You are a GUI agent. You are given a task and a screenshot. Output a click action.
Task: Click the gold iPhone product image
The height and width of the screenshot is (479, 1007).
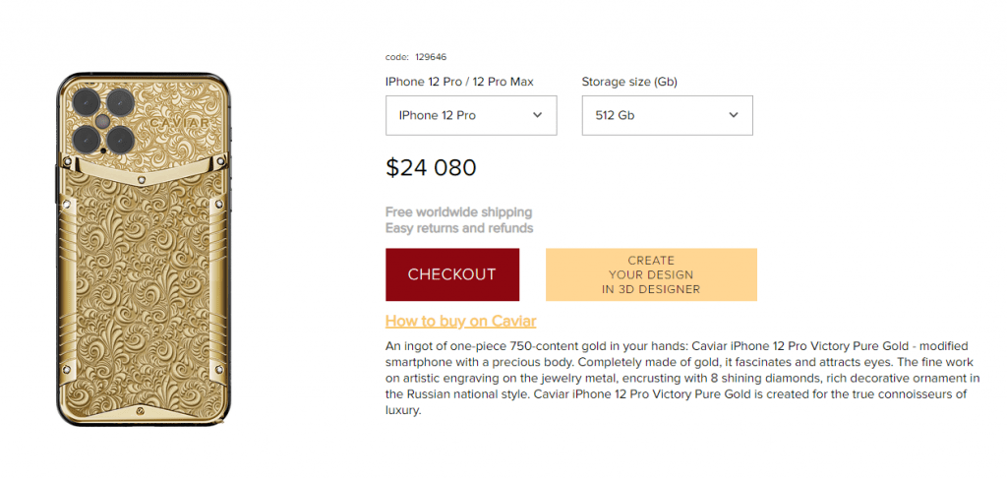[x=143, y=249]
